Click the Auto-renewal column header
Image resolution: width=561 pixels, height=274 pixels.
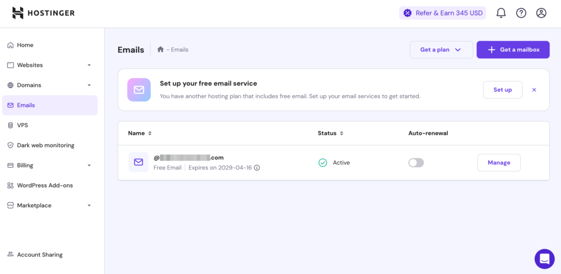(428, 133)
